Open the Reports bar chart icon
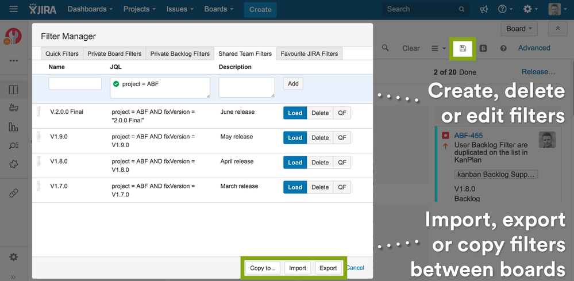The width and height of the screenshot is (574, 281). [14, 127]
